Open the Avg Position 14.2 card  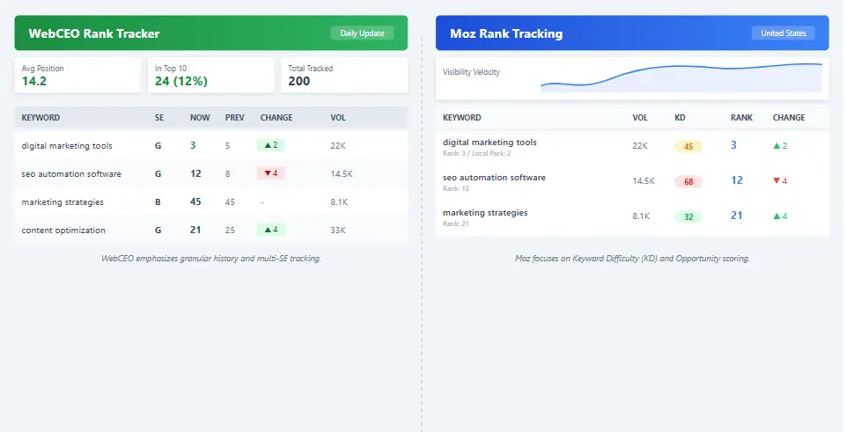77,76
